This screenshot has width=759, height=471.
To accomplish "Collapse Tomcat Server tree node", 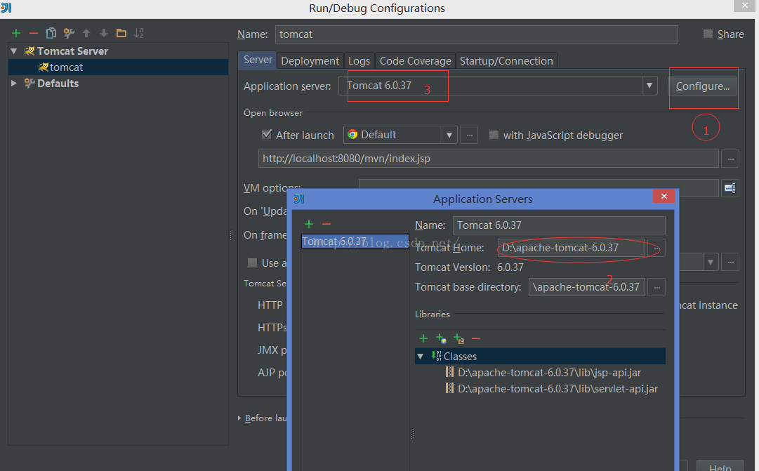I will click(14, 51).
